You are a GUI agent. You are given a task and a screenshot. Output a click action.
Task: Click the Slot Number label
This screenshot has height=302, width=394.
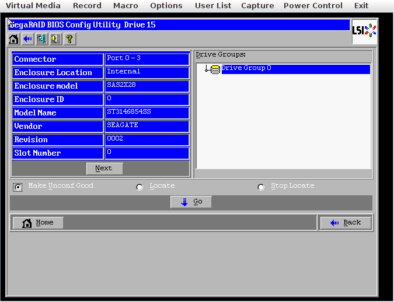(58, 153)
